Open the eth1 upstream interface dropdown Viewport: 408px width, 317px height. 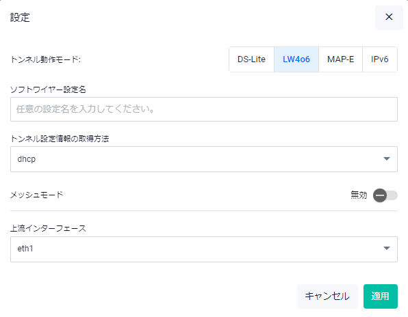coord(204,249)
